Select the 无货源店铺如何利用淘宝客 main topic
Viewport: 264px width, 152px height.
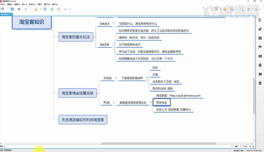pyautogui.click(x=83, y=120)
